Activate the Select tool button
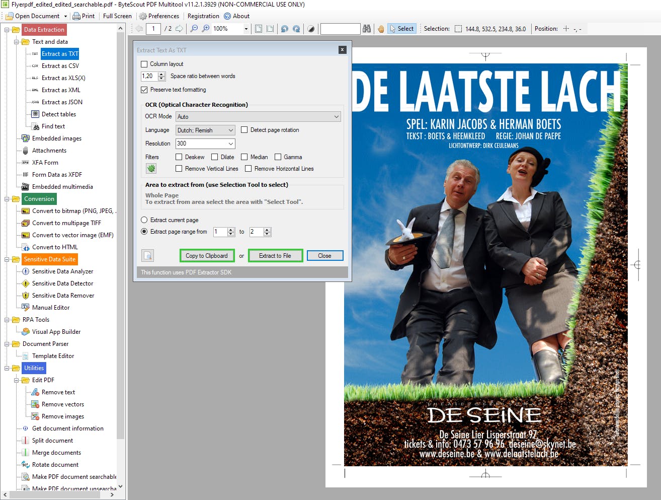 [401, 29]
